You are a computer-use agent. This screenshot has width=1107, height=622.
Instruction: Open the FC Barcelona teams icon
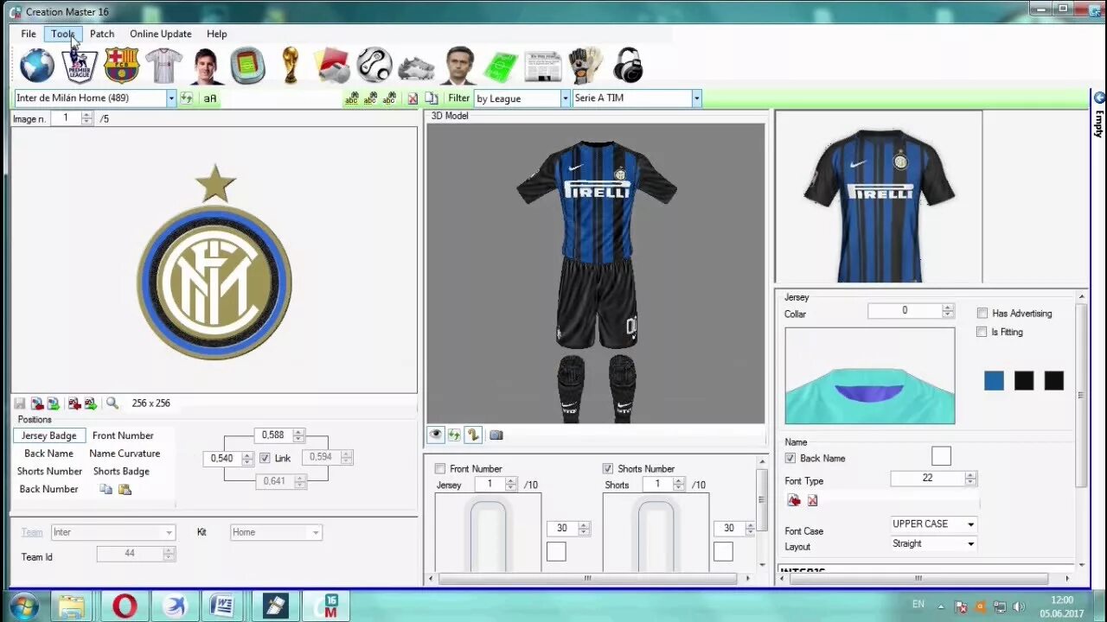(x=122, y=66)
